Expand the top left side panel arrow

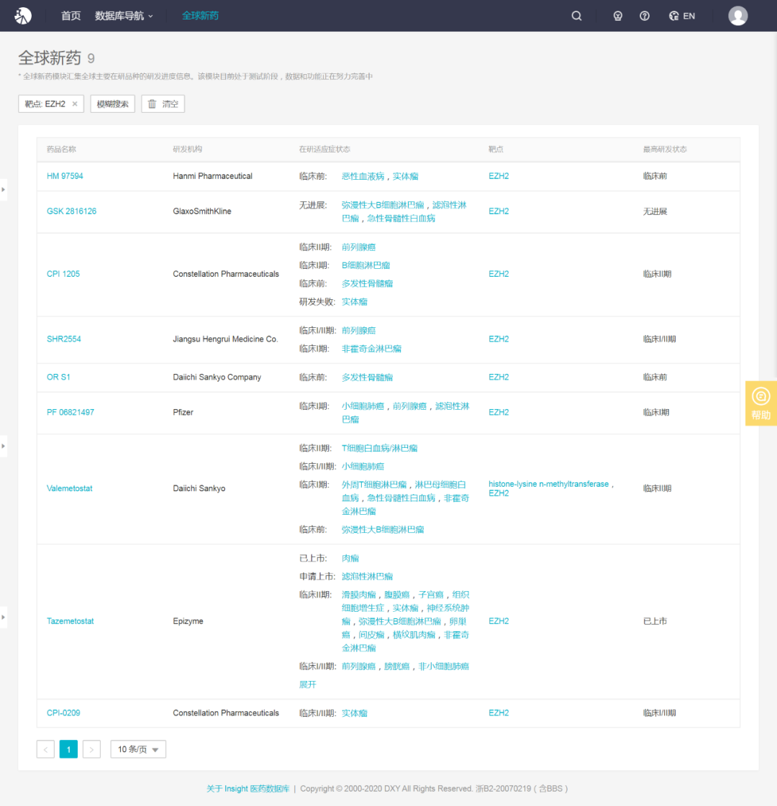click(3, 190)
